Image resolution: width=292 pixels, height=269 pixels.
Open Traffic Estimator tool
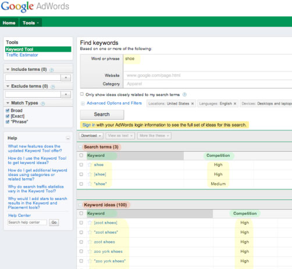pos(22,55)
